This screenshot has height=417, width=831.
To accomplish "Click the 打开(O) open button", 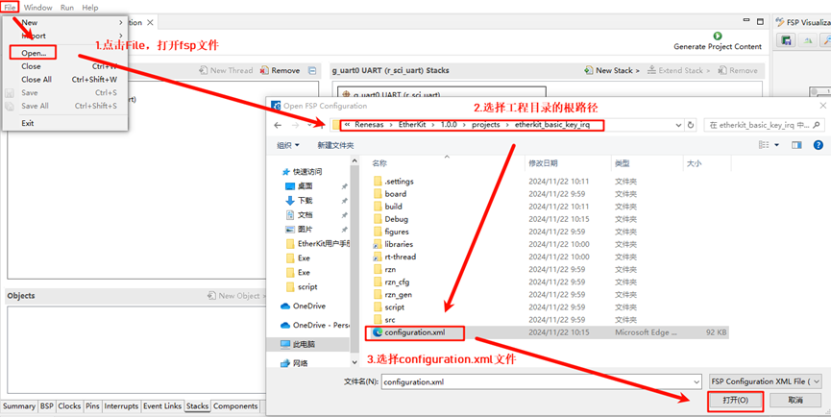I will (735, 401).
